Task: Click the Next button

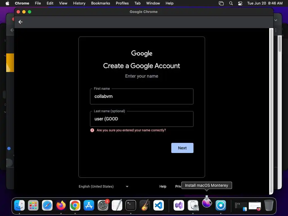Action: pos(182,148)
